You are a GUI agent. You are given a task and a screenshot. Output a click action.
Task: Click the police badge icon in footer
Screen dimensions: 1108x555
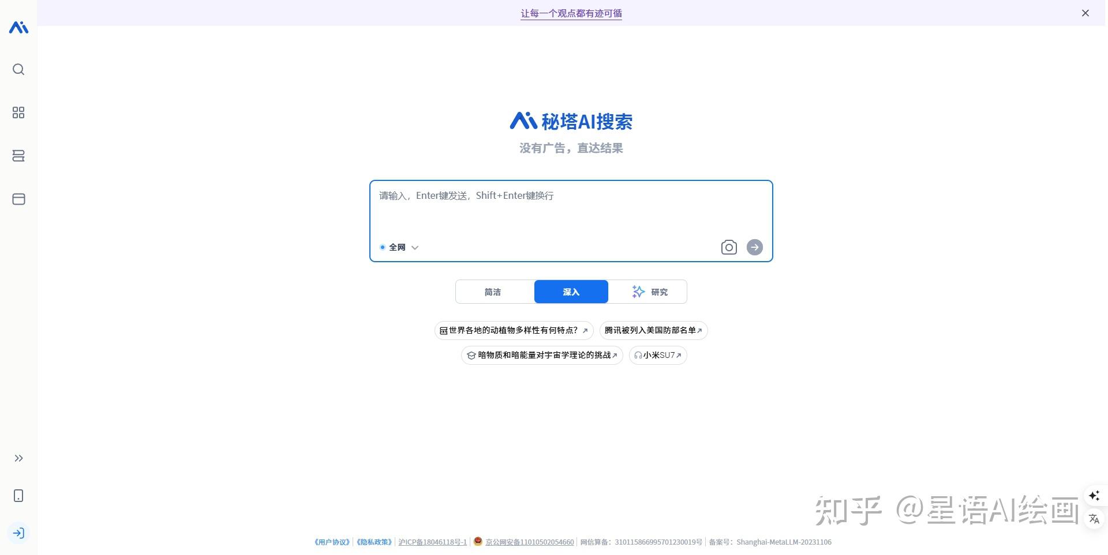tap(478, 541)
